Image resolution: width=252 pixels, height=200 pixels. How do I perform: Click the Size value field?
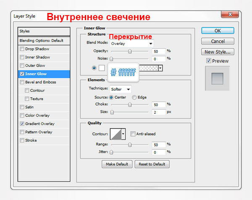click(x=159, y=112)
